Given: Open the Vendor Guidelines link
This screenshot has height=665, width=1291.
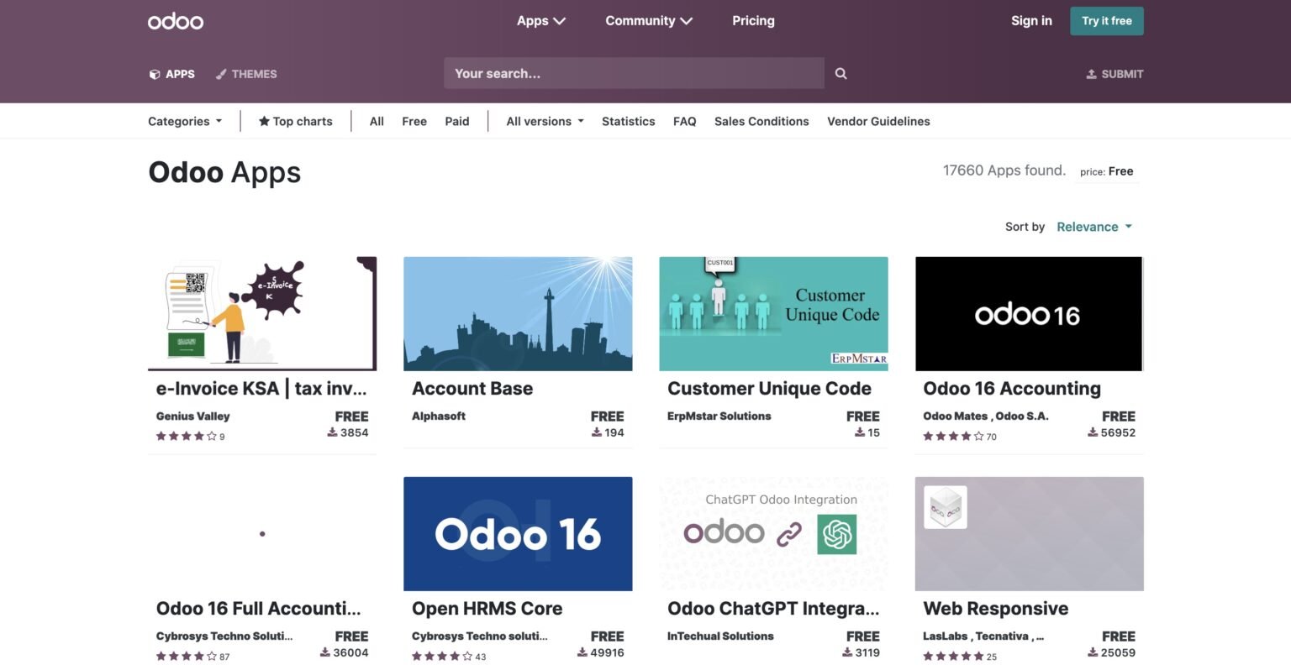Looking at the screenshot, I should click(x=878, y=121).
